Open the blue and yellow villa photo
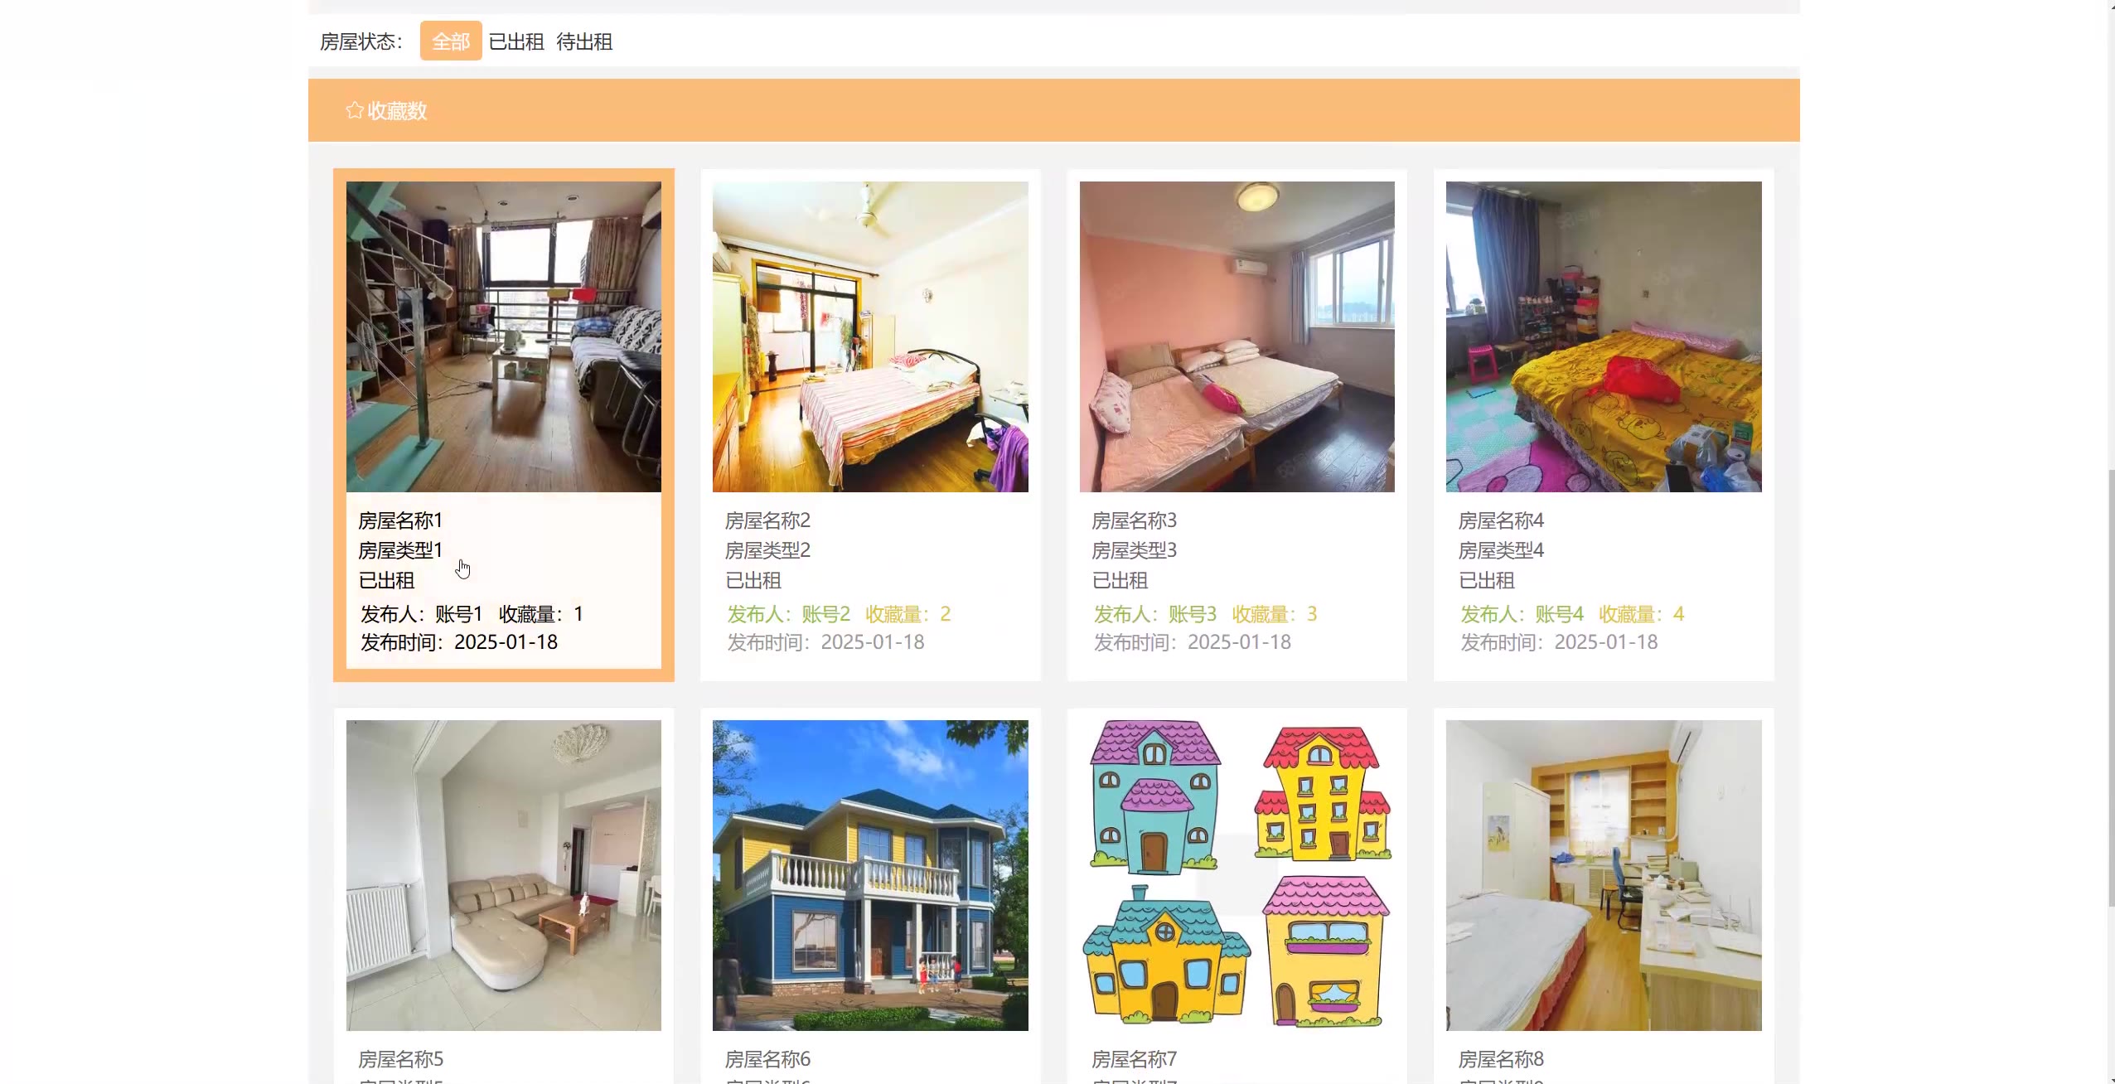 coord(870,875)
